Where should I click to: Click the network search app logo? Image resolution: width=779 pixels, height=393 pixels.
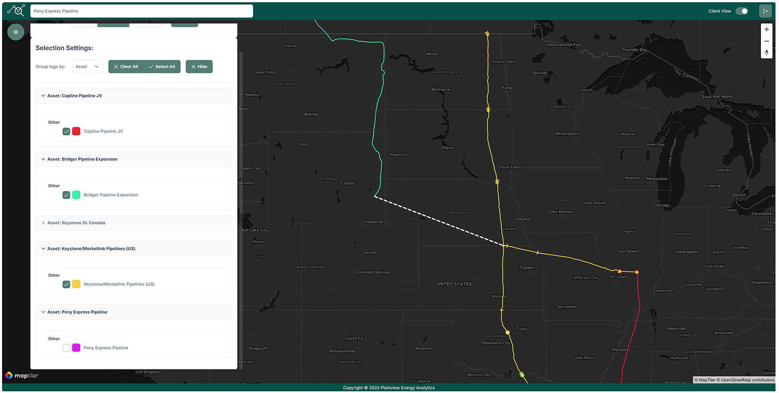coord(16,11)
